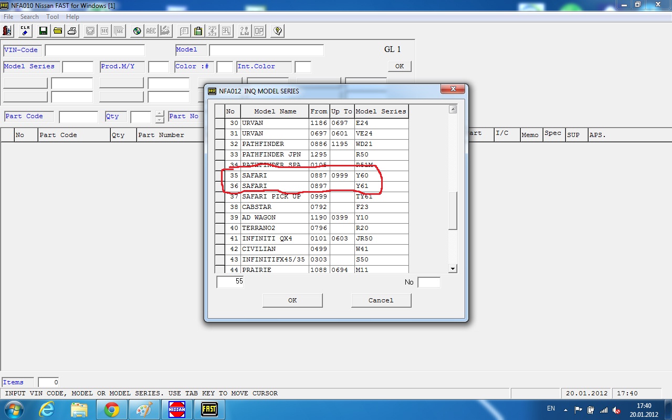The height and width of the screenshot is (420, 672).
Task: Select CIVILIAN row
Action: point(312,249)
